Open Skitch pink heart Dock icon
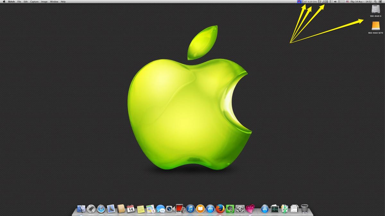 coord(250,209)
